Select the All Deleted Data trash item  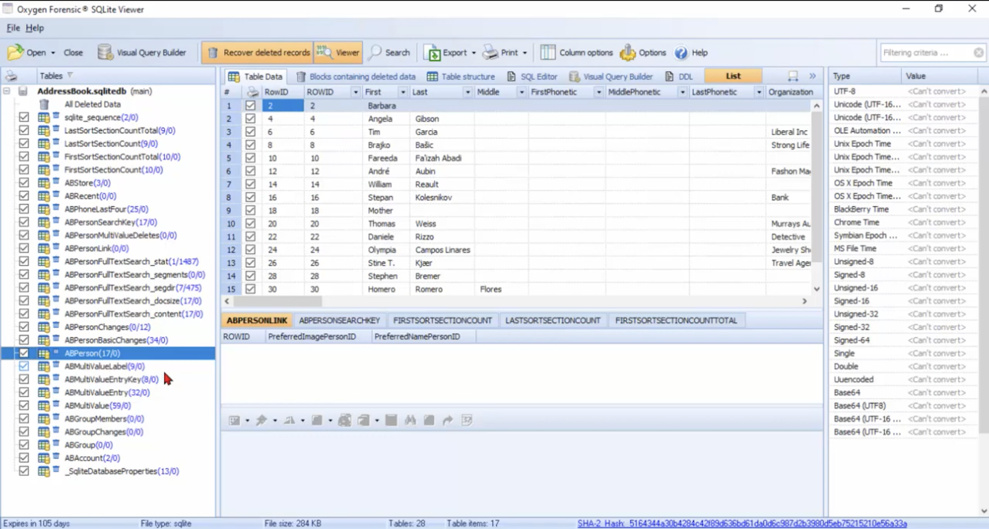(44, 104)
